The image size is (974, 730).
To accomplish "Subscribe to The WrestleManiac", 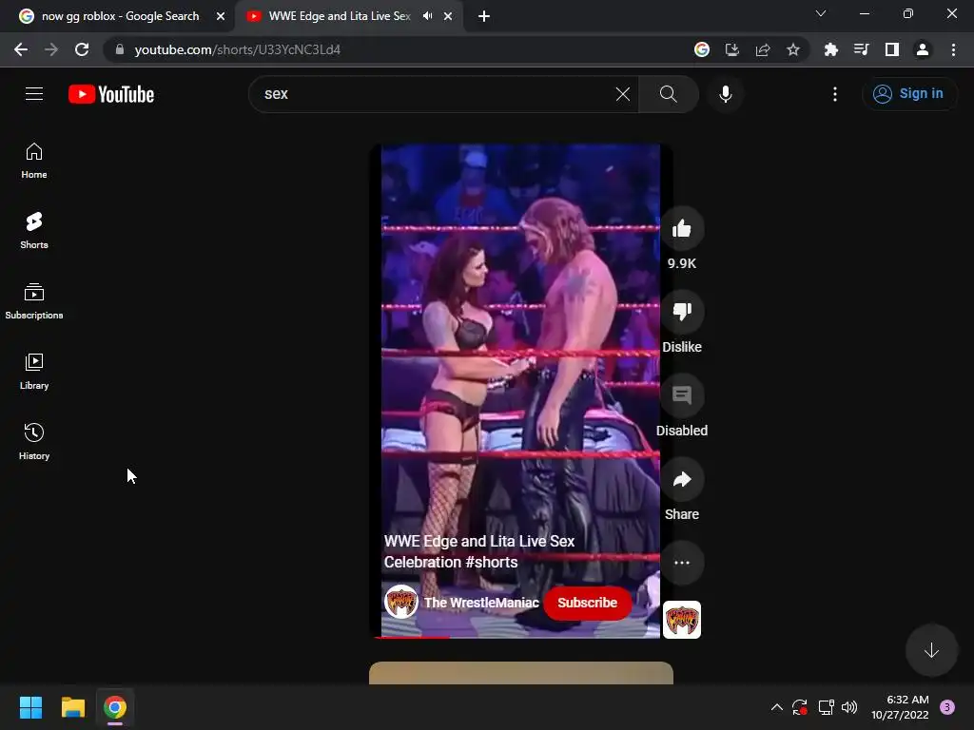I will pyautogui.click(x=587, y=603).
